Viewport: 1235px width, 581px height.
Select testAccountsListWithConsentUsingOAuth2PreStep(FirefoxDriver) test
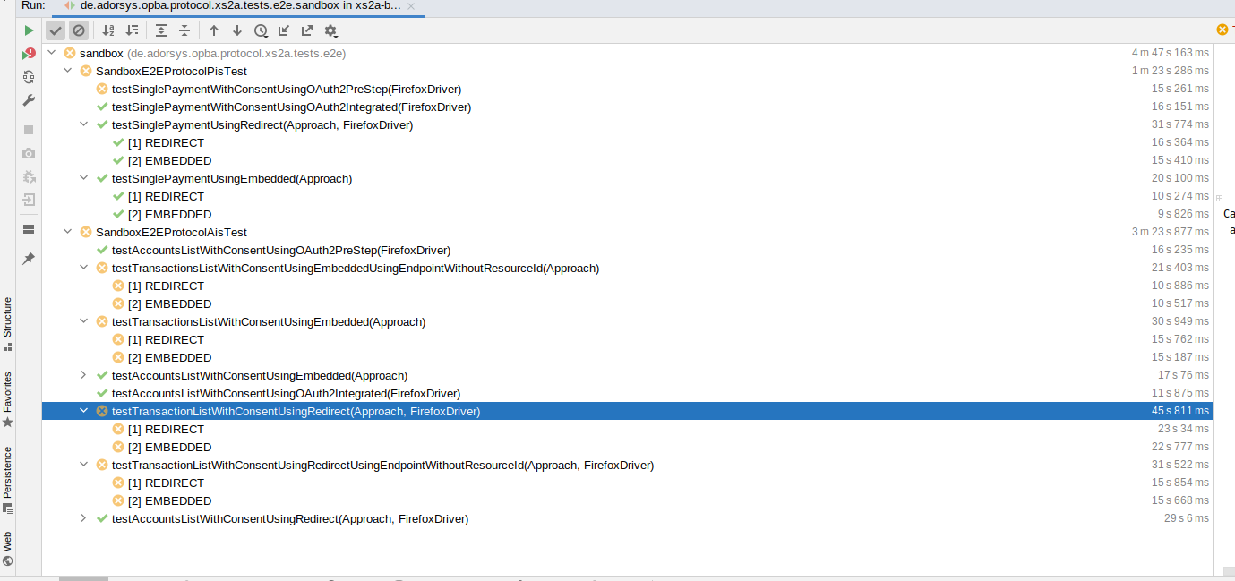tap(626, 251)
